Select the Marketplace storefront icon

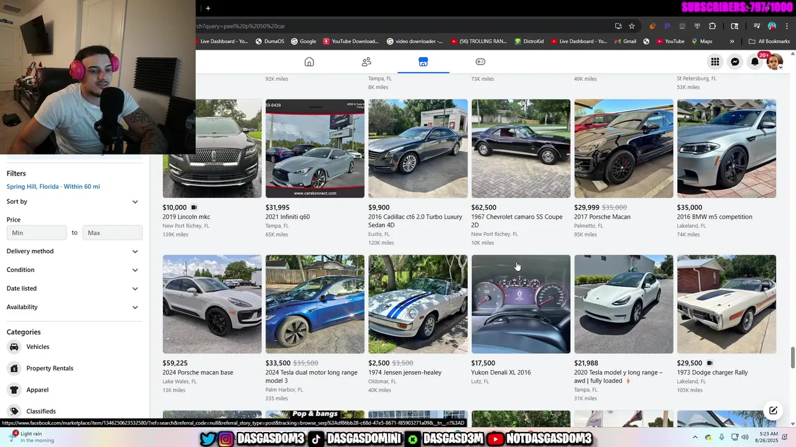point(423,61)
